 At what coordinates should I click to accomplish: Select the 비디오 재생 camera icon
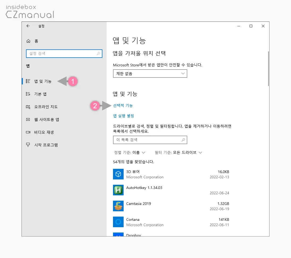pyautogui.click(x=28, y=132)
